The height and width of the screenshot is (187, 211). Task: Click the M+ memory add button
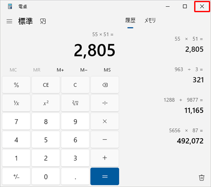[x=60, y=70]
